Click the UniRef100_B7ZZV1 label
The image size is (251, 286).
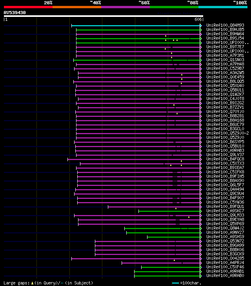click(x=225, y=107)
